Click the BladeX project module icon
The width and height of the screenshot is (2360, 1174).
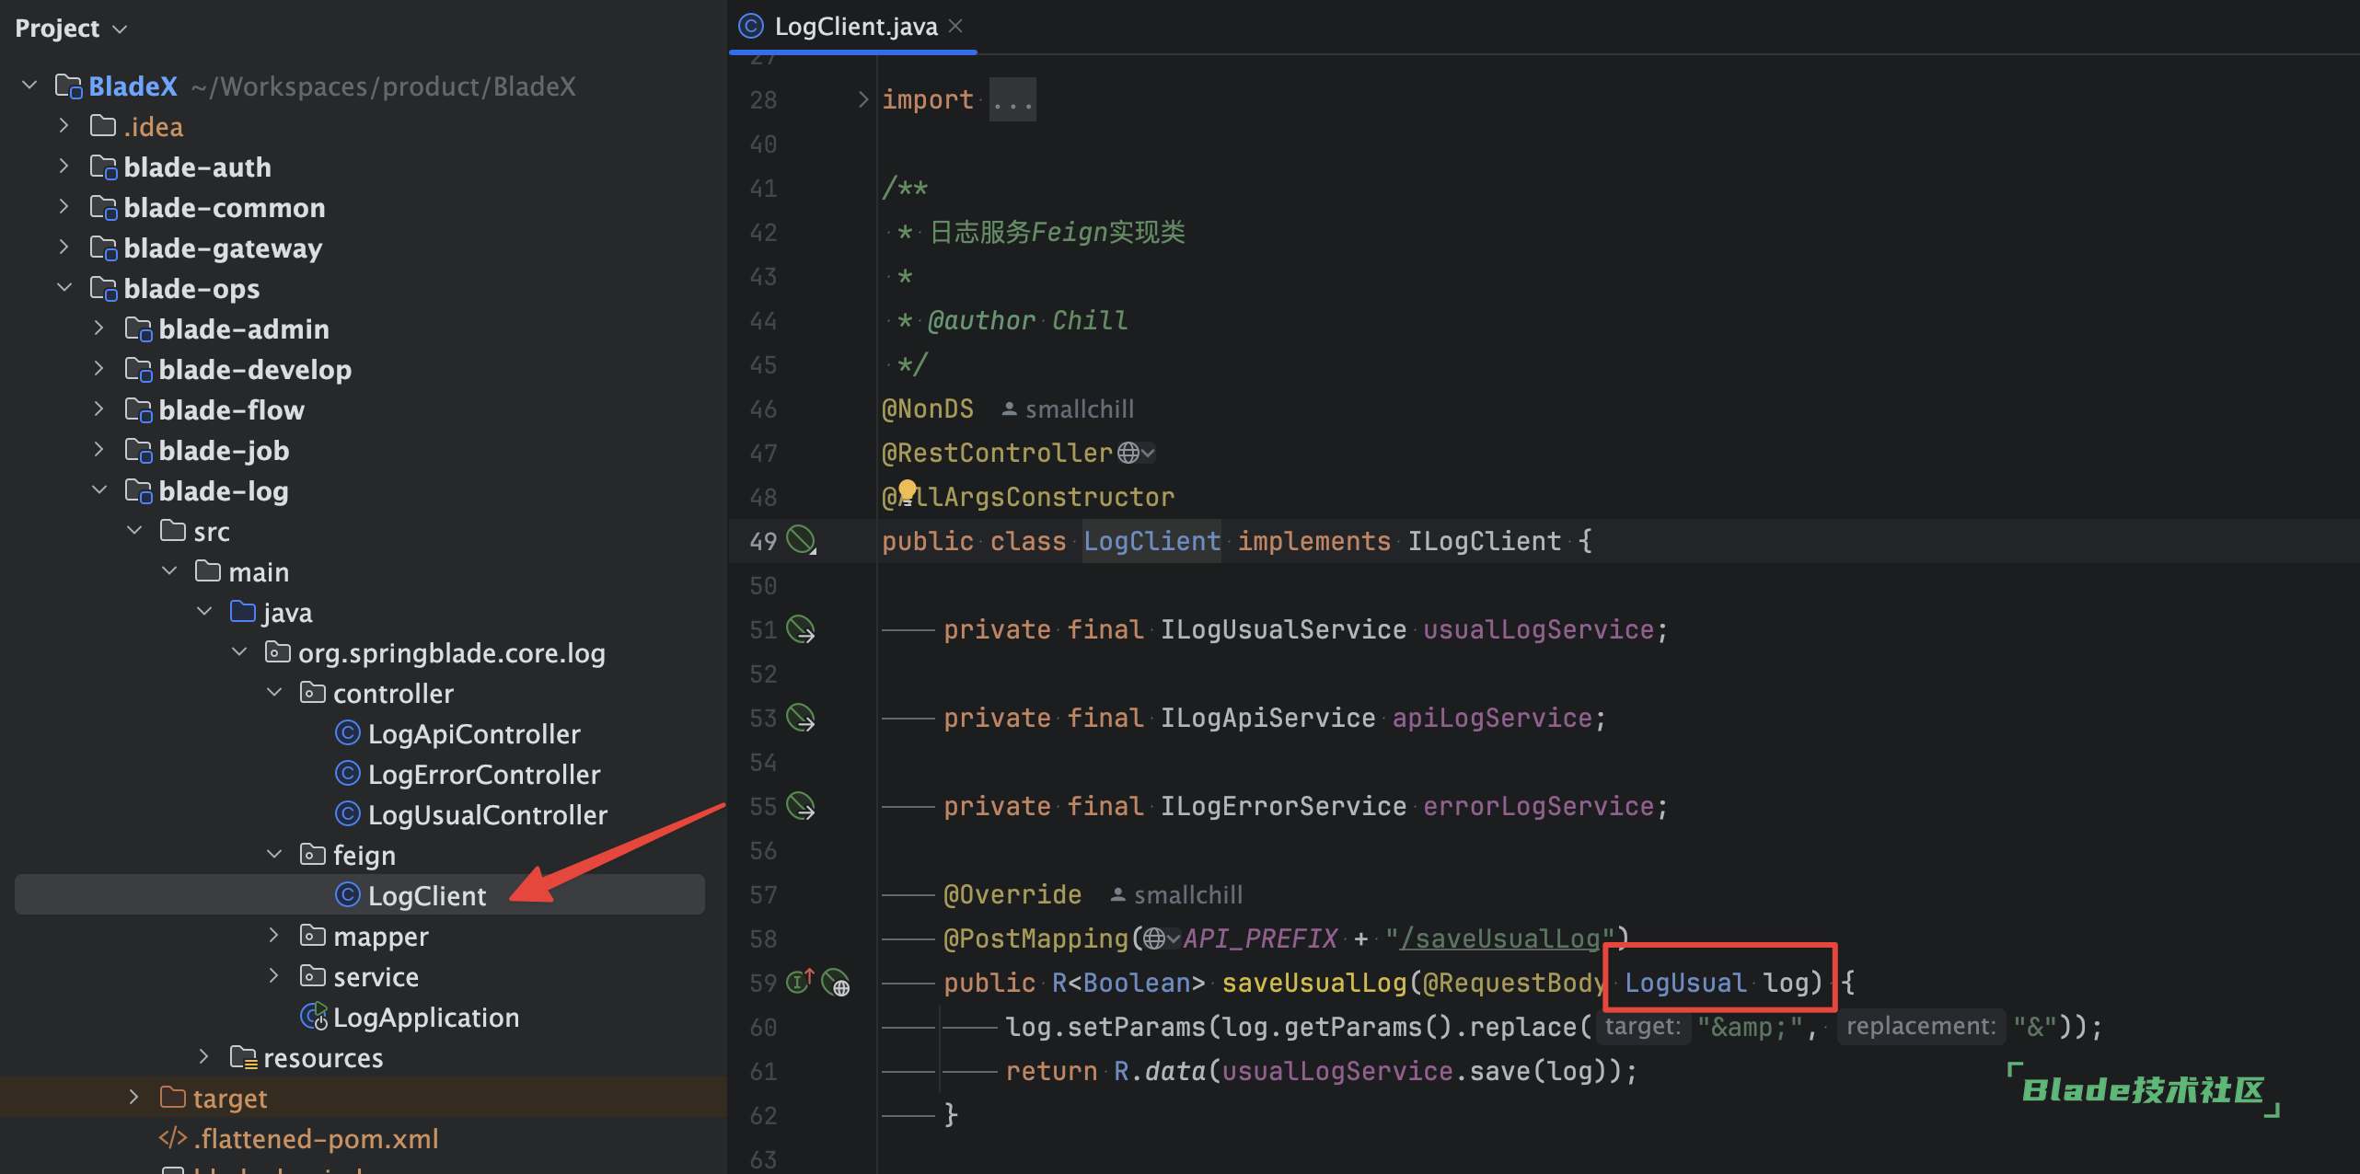(x=69, y=86)
